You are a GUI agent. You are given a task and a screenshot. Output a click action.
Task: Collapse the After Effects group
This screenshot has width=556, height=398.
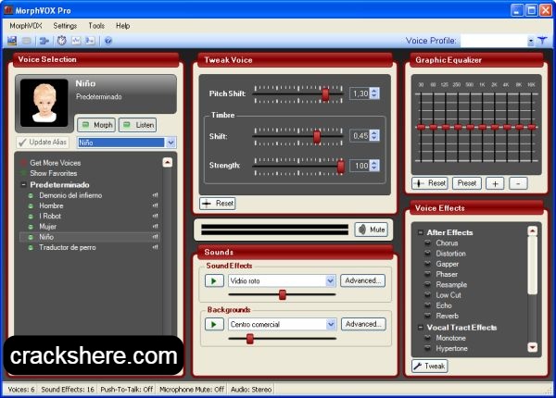point(420,232)
